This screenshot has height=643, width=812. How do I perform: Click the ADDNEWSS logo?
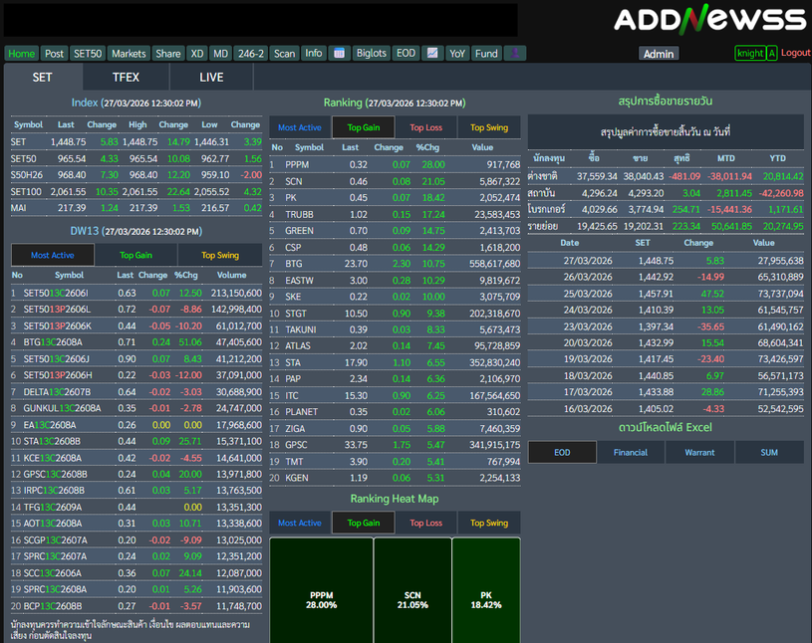click(708, 20)
